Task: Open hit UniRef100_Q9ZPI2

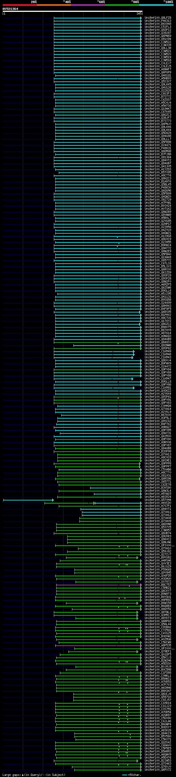Action: point(158,30)
